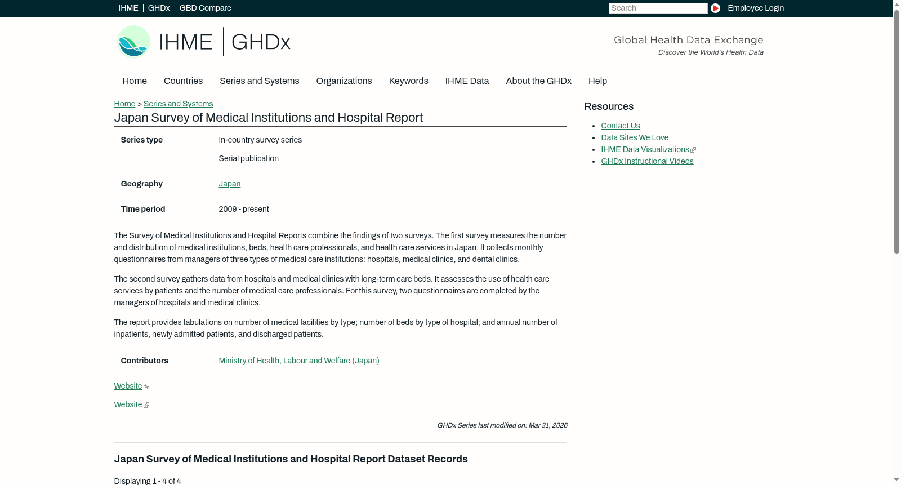The image size is (901, 485).
Task: Click the 'Serial publication' value
Action: pos(249,158)
